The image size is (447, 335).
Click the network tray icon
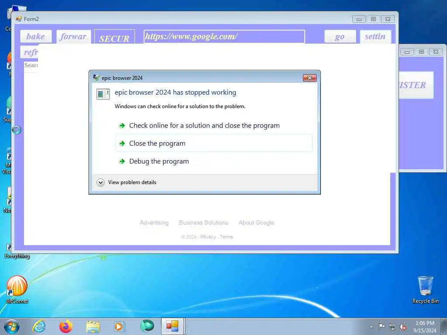(392, 327)
